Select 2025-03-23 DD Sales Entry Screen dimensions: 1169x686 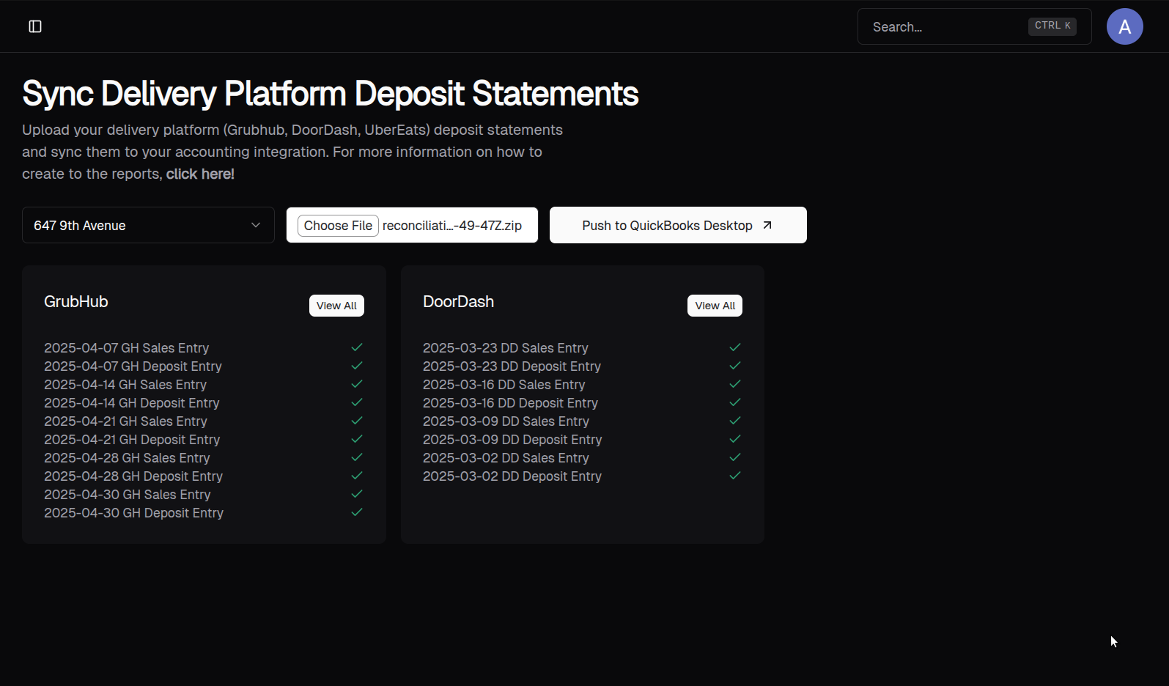click(x=506, y=348)
